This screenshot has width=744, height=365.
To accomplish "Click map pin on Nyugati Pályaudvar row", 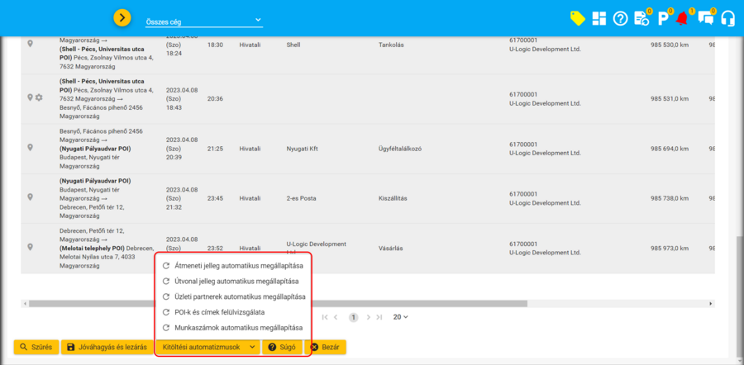I will (x=30, y=197).
